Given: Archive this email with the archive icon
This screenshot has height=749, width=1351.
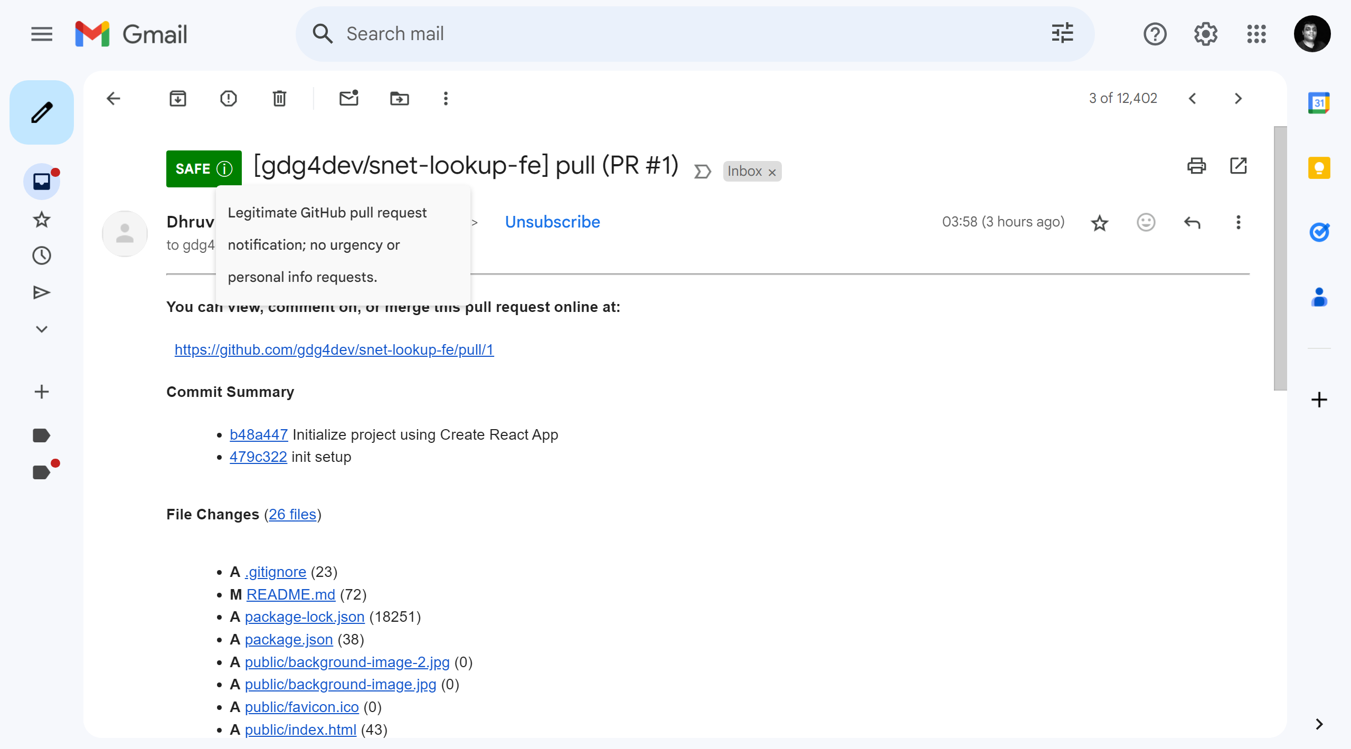Looking at the screenshot, I should 177,99.
